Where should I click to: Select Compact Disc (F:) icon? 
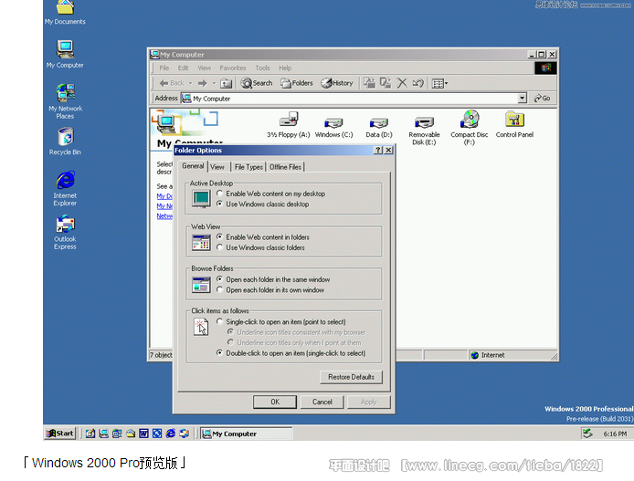tap(470, 127)
